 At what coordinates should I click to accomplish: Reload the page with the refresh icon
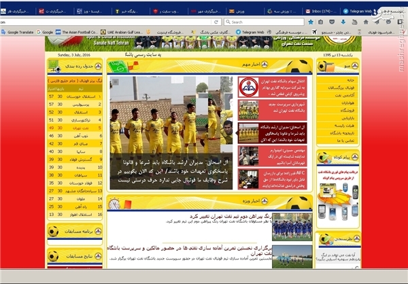(x=216, y=22)
